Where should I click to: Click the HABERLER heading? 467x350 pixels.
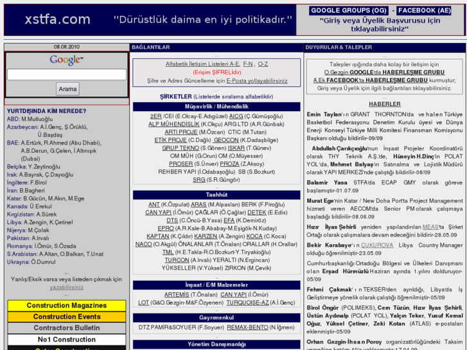[x=385, y=104]
